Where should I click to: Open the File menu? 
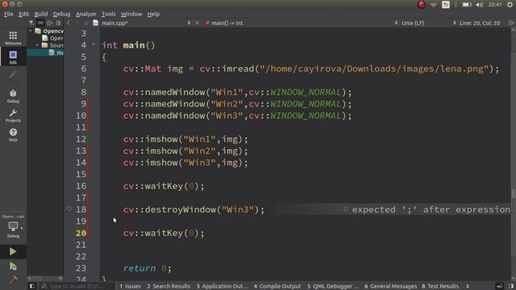9,14
